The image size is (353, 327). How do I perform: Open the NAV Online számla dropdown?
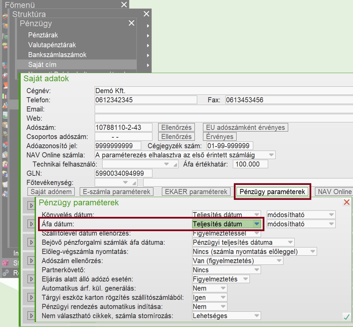coord(185,155)
